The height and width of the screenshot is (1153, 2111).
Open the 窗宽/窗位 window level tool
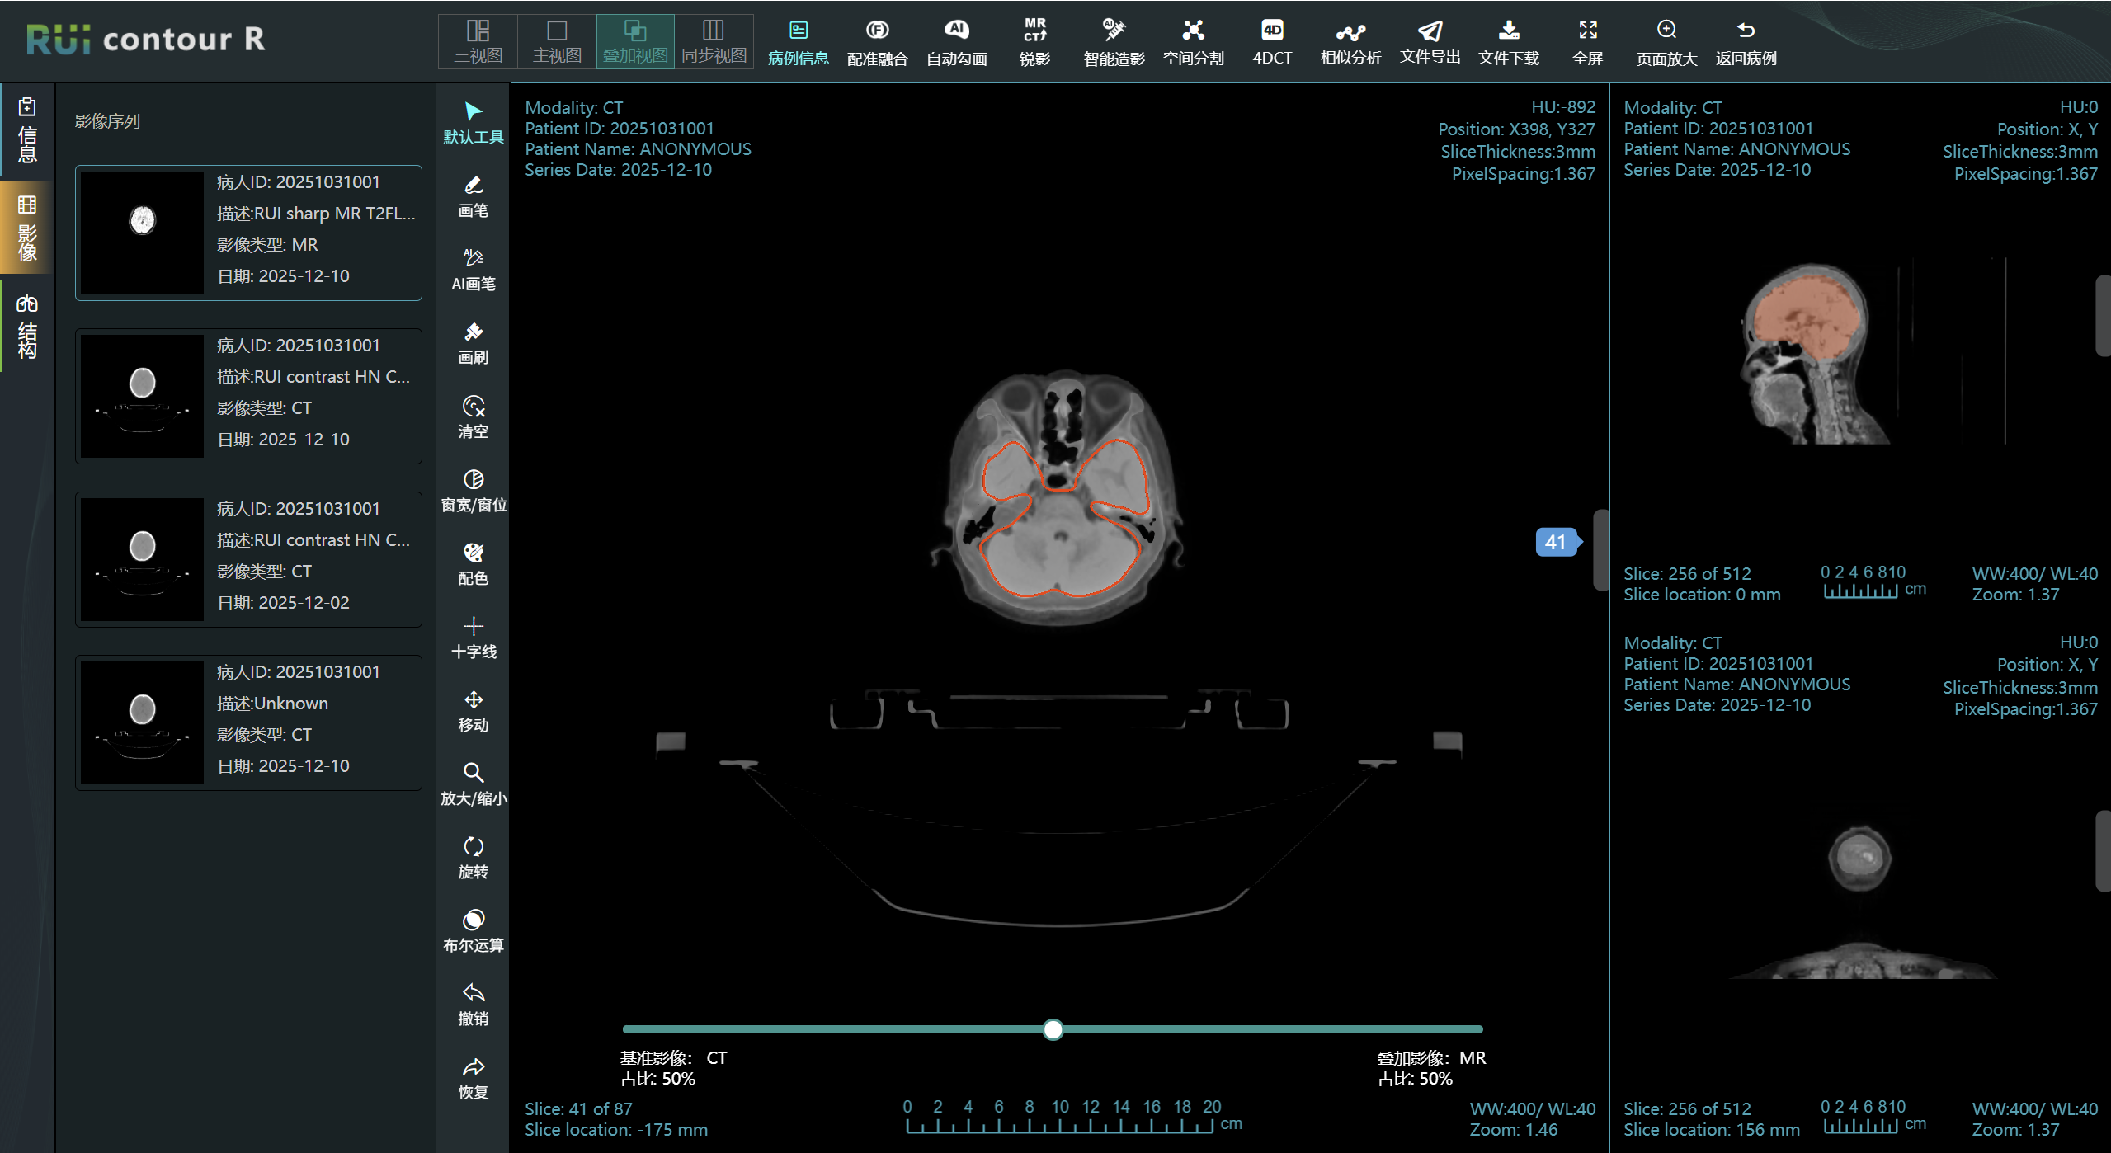click(x=473, y=490)
